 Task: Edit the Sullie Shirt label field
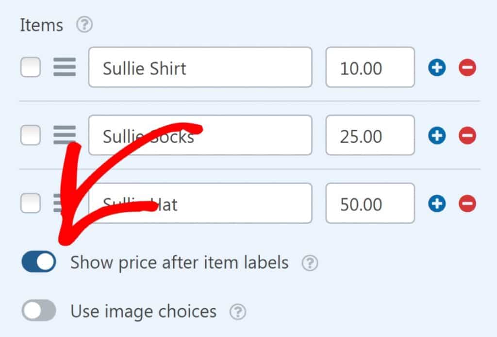[200, 67]
